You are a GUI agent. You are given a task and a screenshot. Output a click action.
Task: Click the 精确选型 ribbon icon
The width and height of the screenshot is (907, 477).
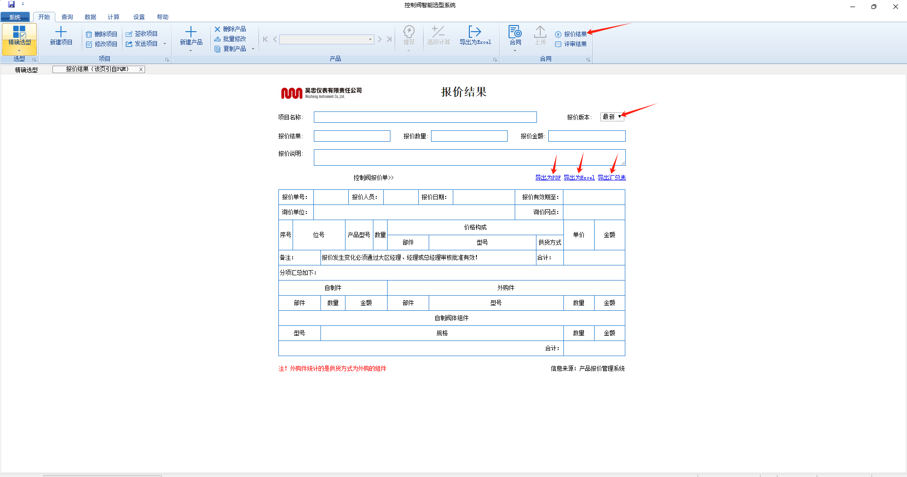tap(19, 32)
